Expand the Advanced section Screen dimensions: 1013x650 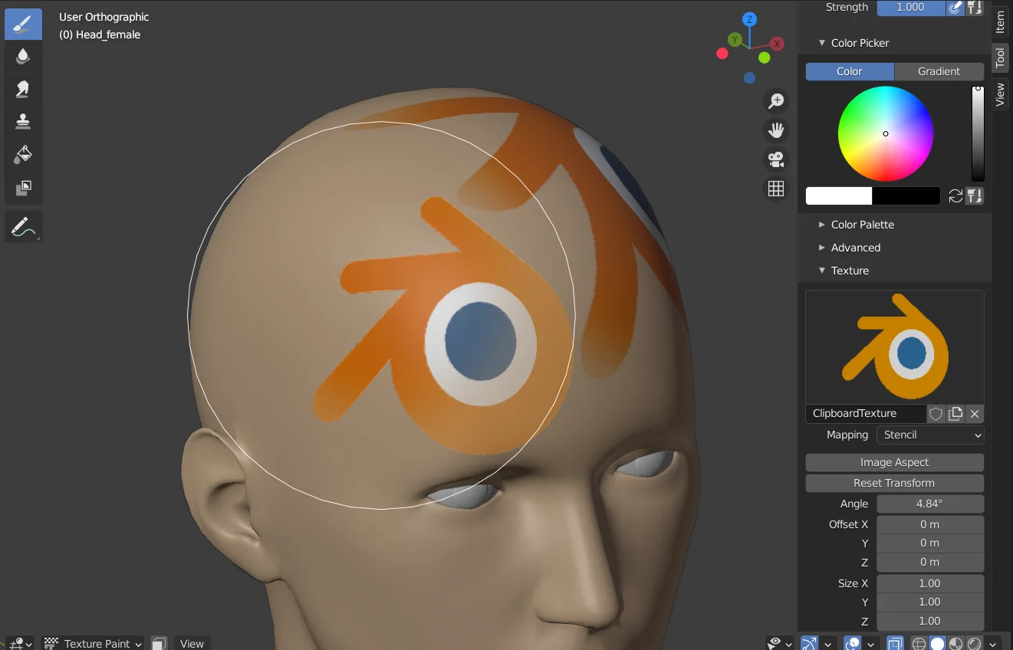click(855, 248)
